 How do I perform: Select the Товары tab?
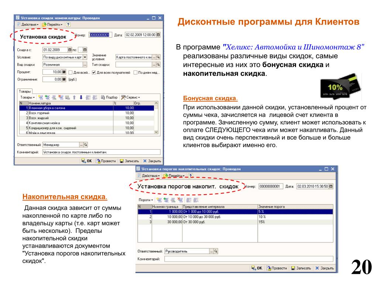click(25, 91)
